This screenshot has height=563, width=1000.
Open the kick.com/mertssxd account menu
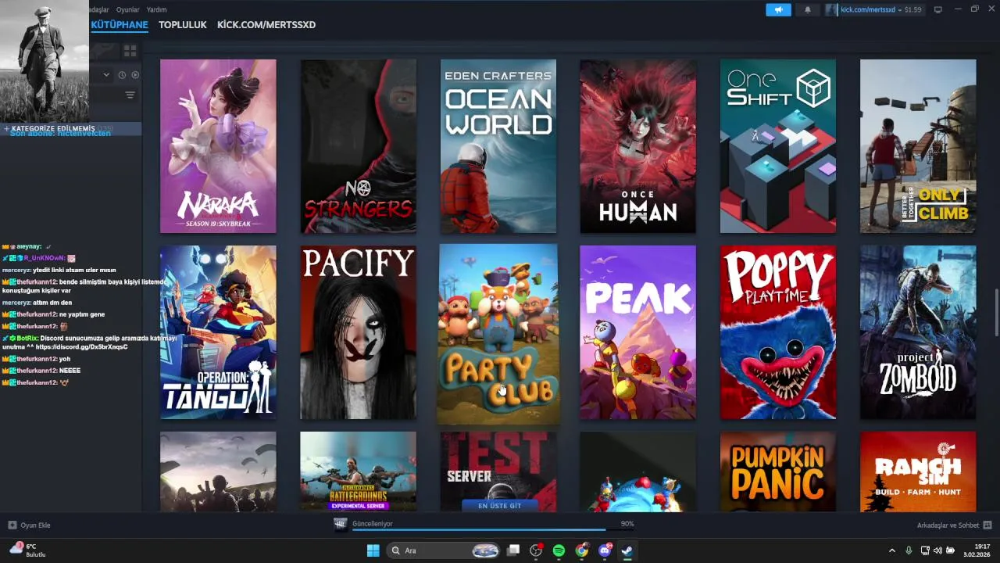click(x=874, y=9)
